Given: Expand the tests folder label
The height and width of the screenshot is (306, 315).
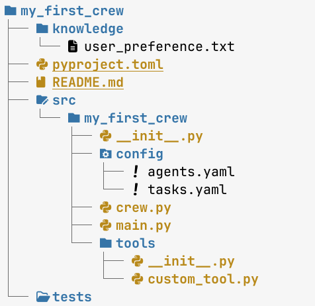Looking at the screenshot, I should [x=72, y=297].
